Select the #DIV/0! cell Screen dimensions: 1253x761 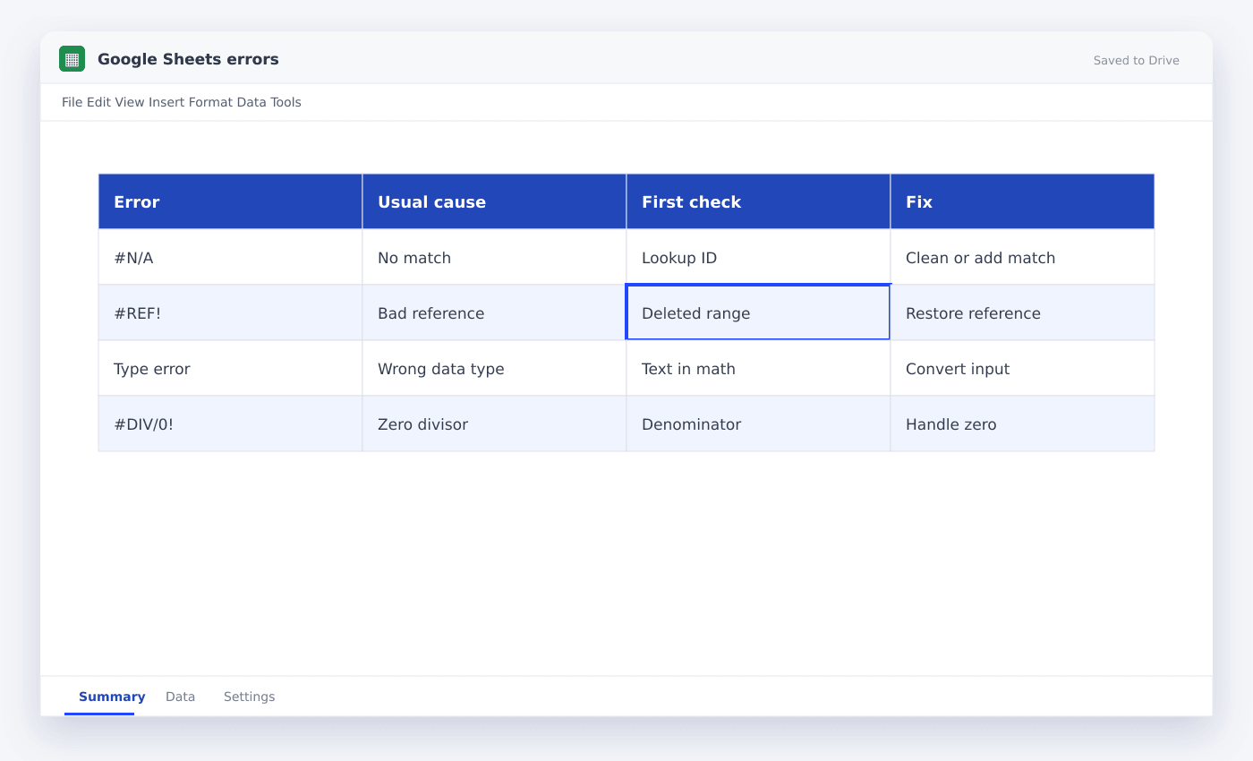[x=230, y=423]
